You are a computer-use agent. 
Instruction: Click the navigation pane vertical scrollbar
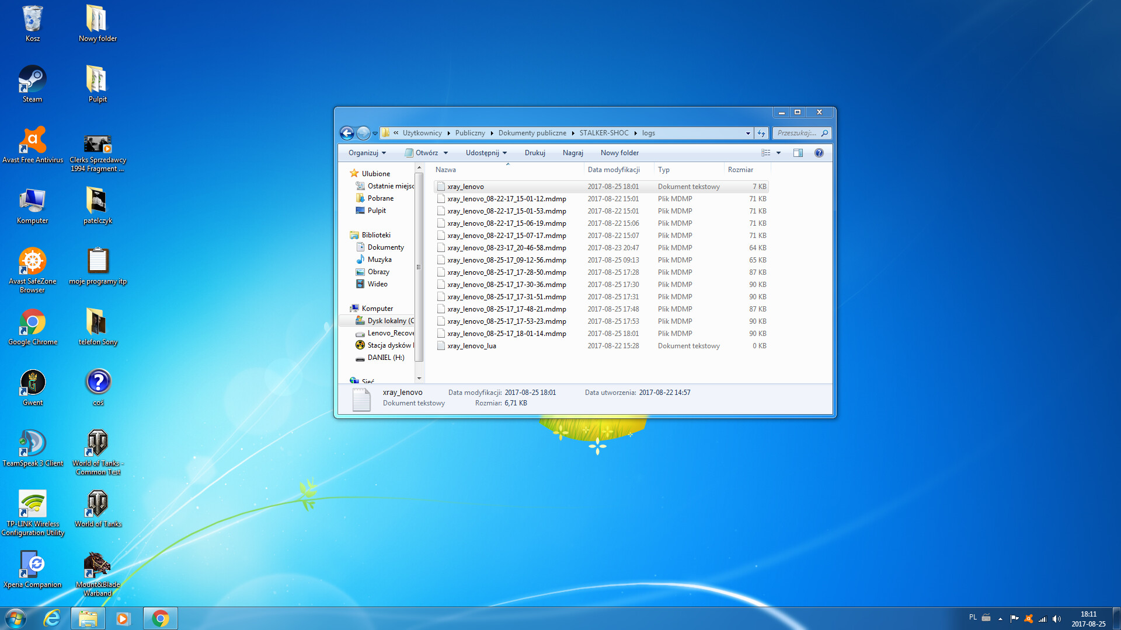click(419, 268)
